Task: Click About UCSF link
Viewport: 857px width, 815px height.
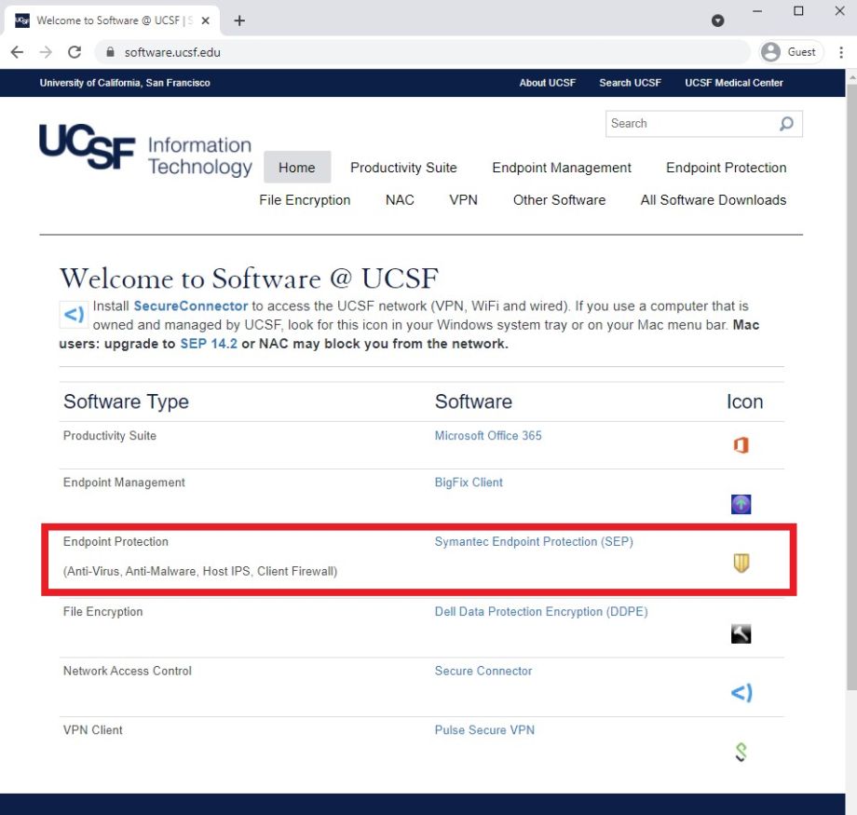Action: 547,83
